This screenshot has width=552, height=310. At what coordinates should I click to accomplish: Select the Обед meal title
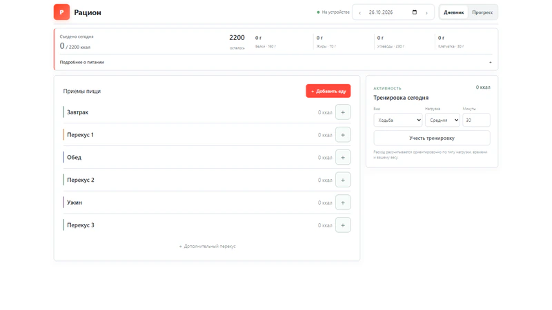pyautogui.click(x=74, y=158)
